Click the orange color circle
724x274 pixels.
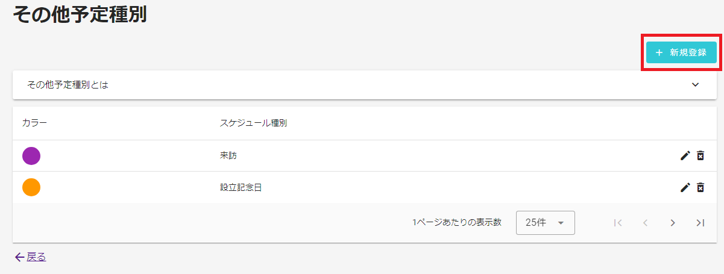pyautogui.click(x=31, y=187)
